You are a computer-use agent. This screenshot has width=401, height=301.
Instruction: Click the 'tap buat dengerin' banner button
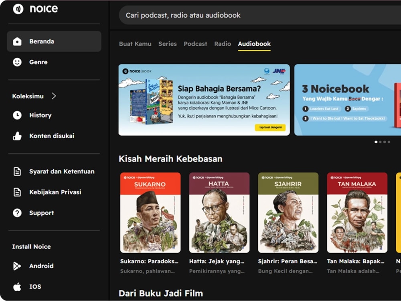point(270,128)
